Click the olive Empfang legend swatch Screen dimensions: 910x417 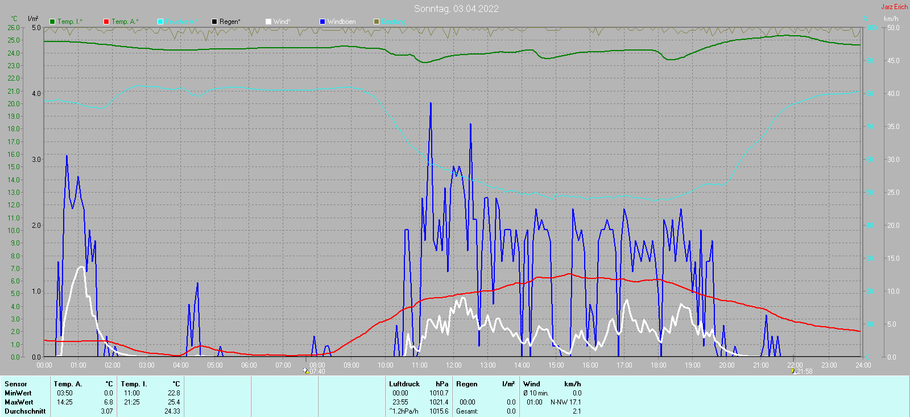pyautogui.click(x=377, y=22)
